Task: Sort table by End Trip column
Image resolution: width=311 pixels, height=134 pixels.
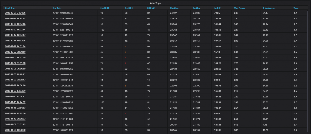Action: pyautogui.click(x=58, y=8)
